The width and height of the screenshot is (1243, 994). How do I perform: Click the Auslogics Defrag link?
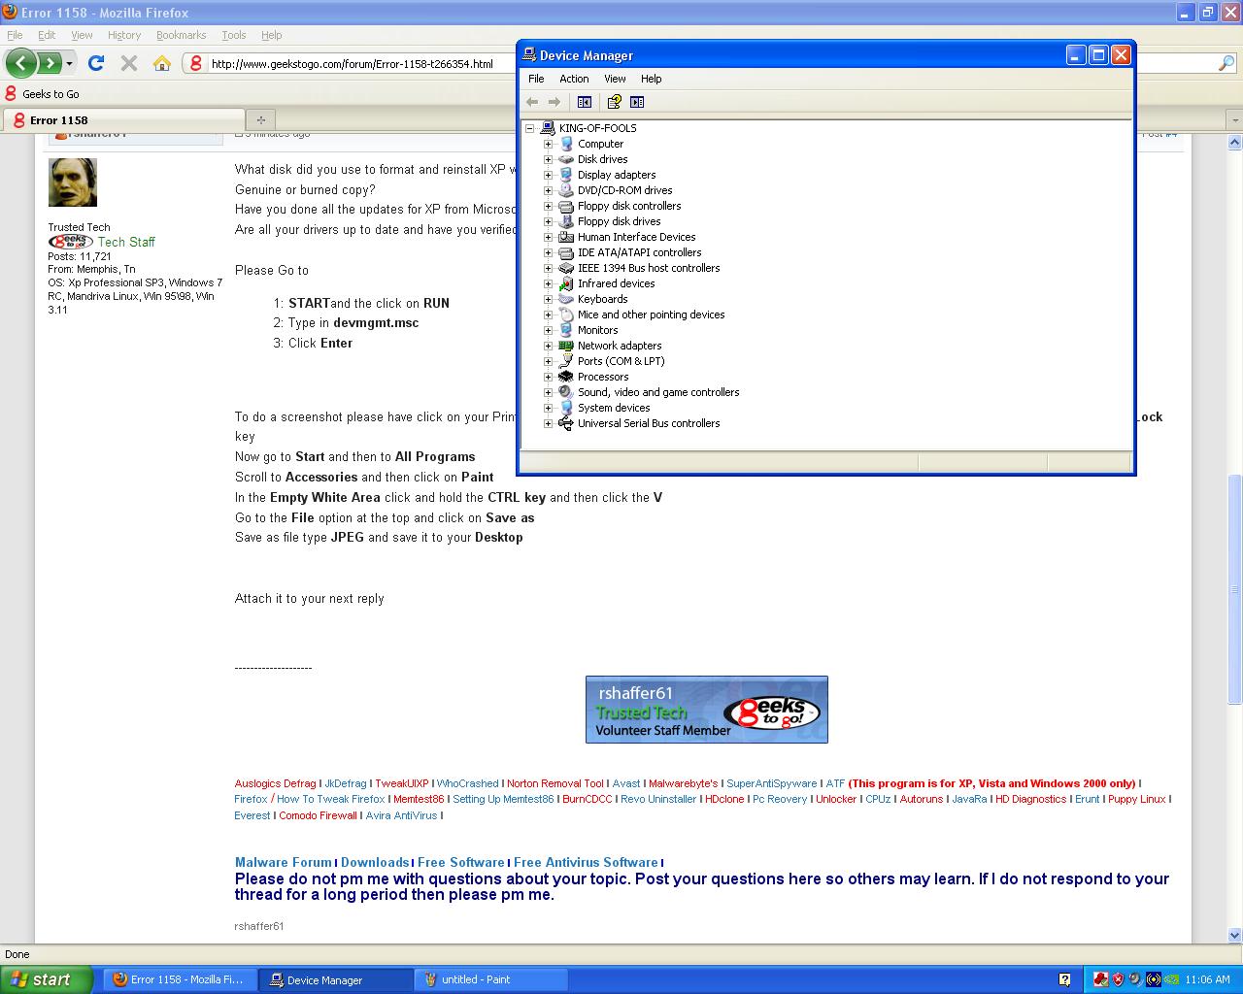tap(276, 783)
